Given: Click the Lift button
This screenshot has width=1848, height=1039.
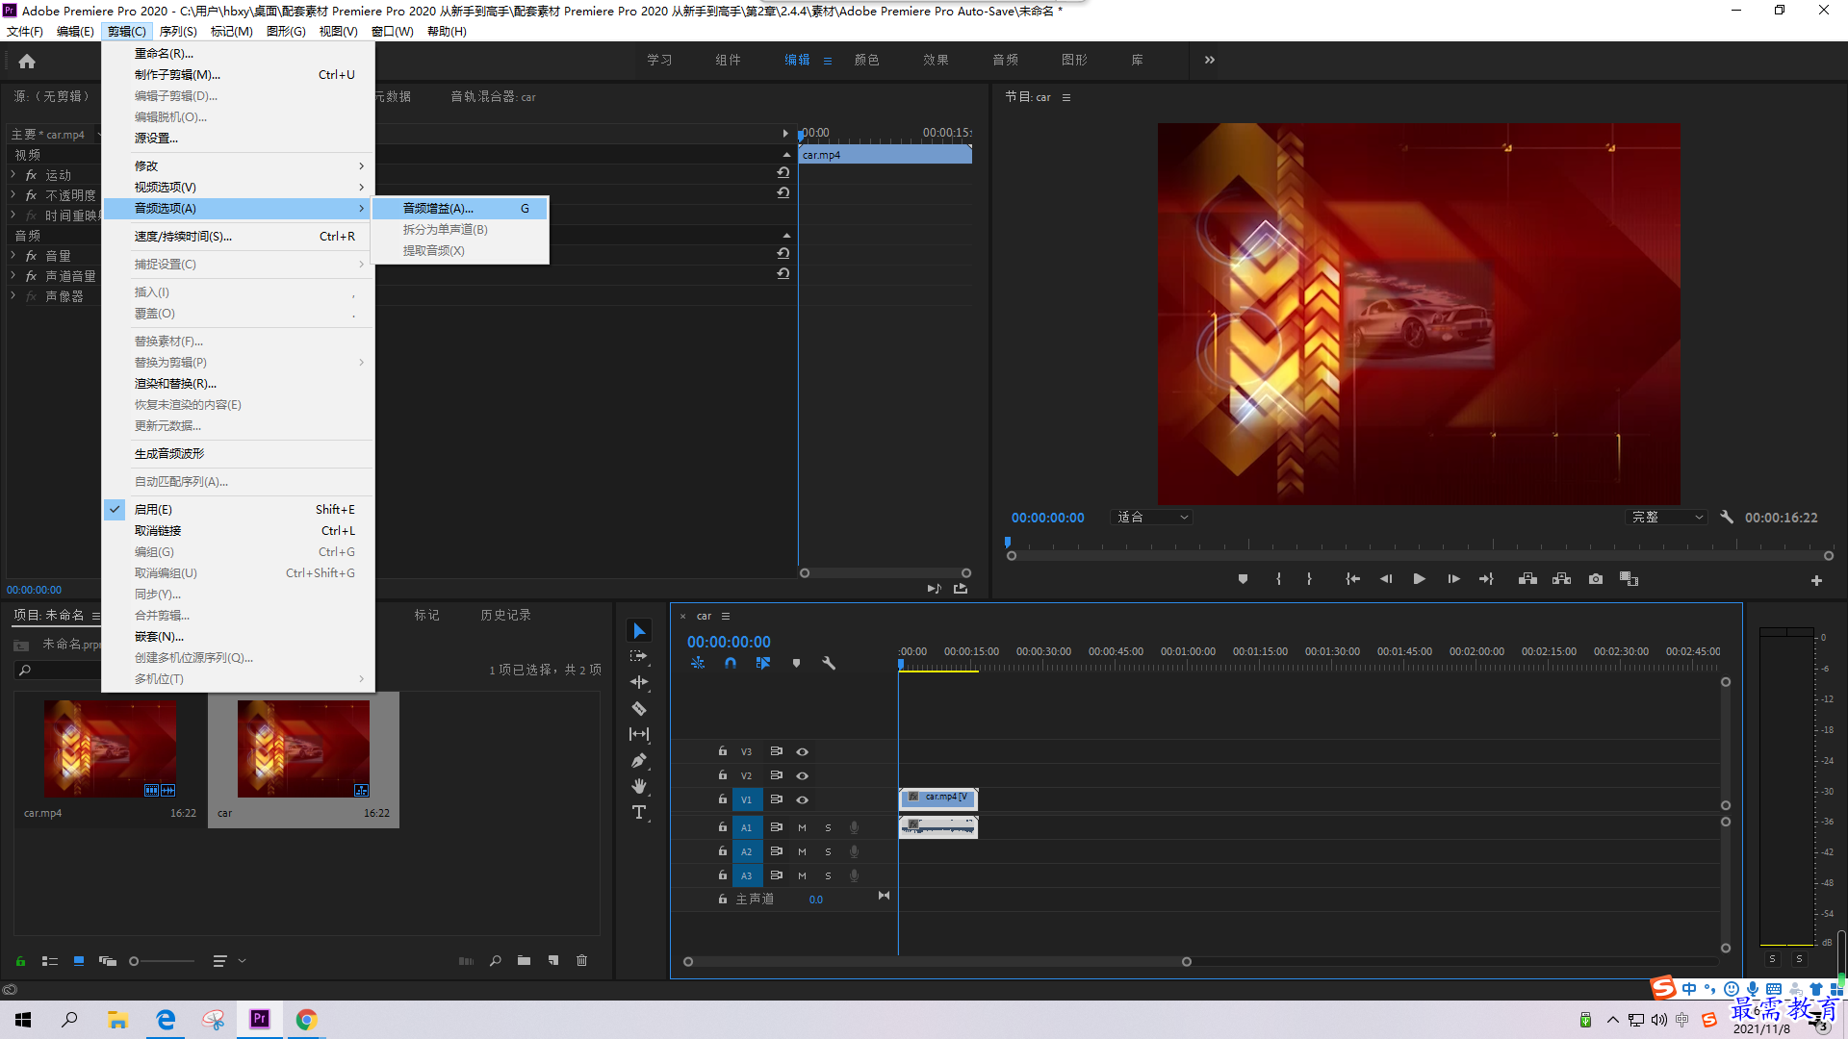Looking at the screenshot, I should [x=1527, y=579].
